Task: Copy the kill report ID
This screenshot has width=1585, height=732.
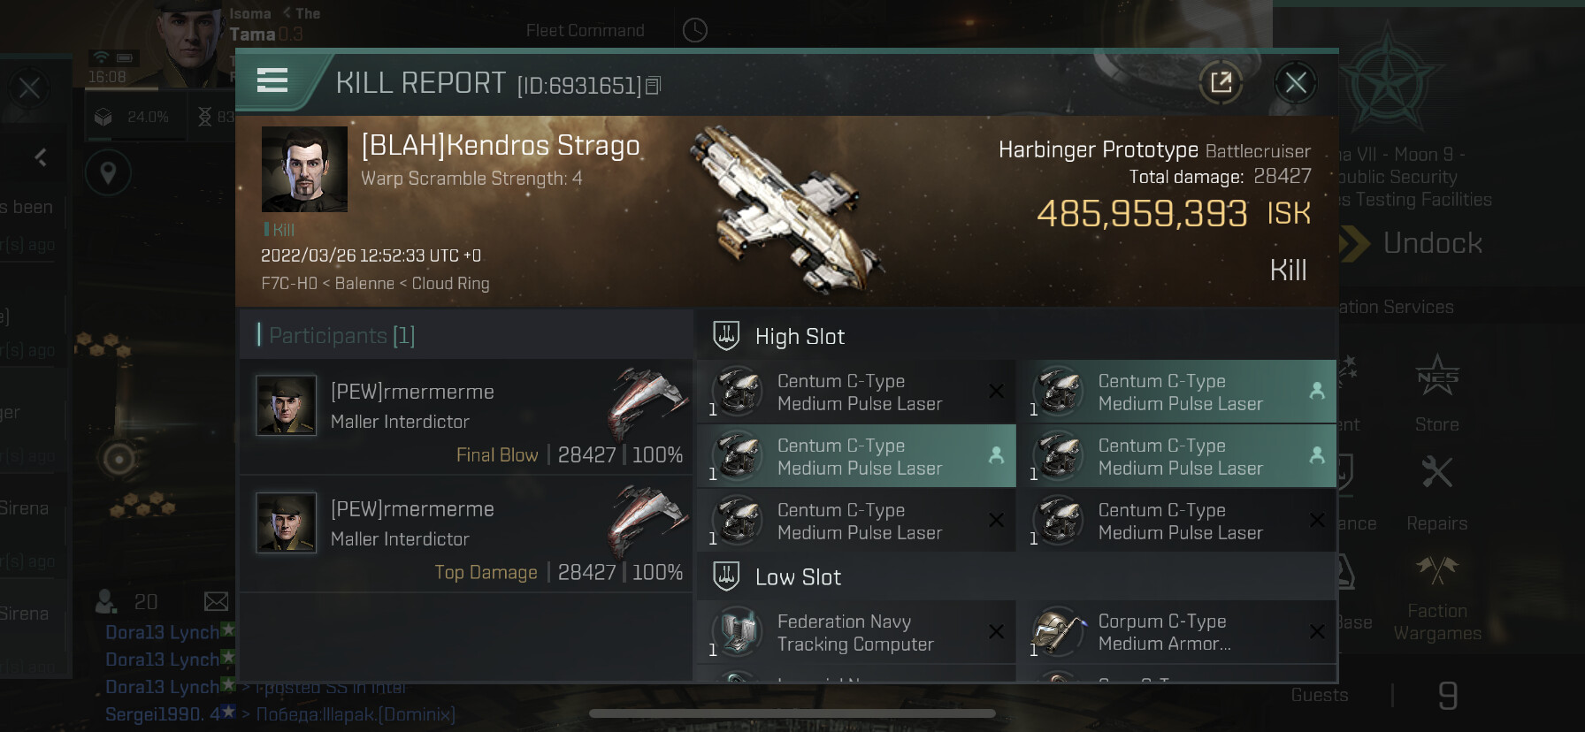Action: (x=654, y=86)
